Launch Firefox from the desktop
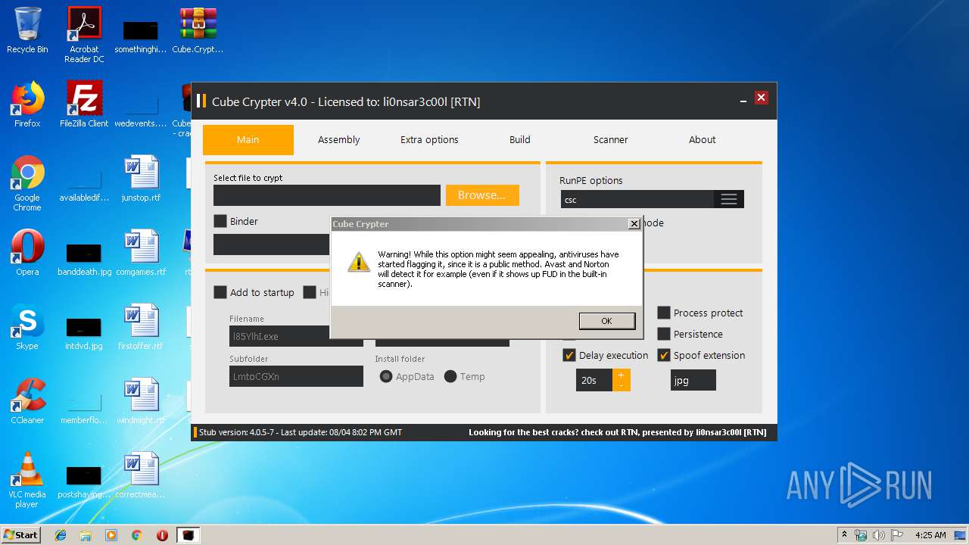 tap(27, 104)
